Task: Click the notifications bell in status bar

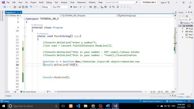Action: [x=190, y=101]
